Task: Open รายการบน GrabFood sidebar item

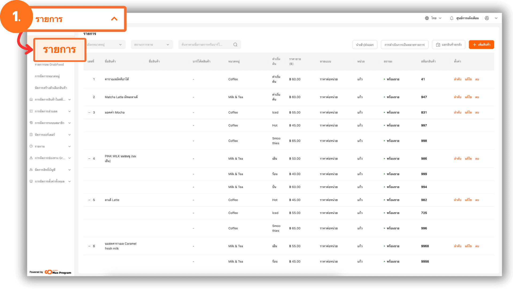Action: click(x=49, y=64)
